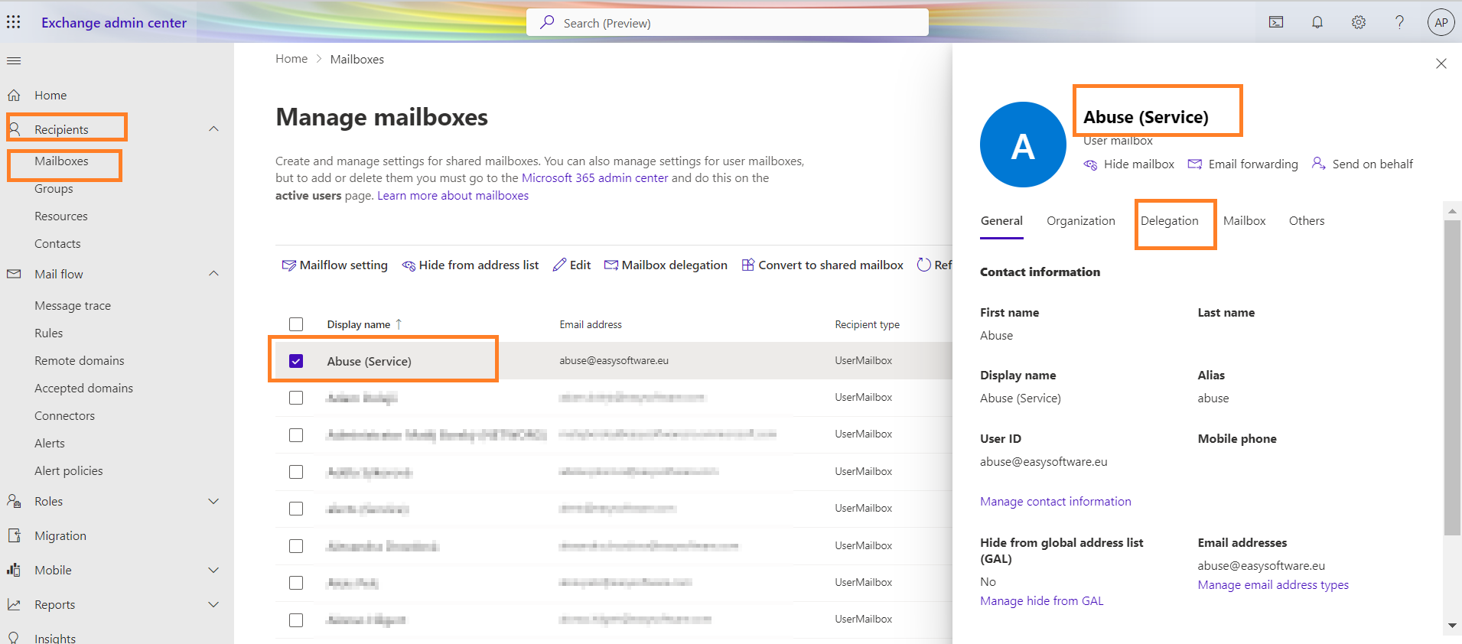The width and height of the screenshot is (1462, 644).
Task: Click Convert to shared mailbox button
Action: coord(822,265)
